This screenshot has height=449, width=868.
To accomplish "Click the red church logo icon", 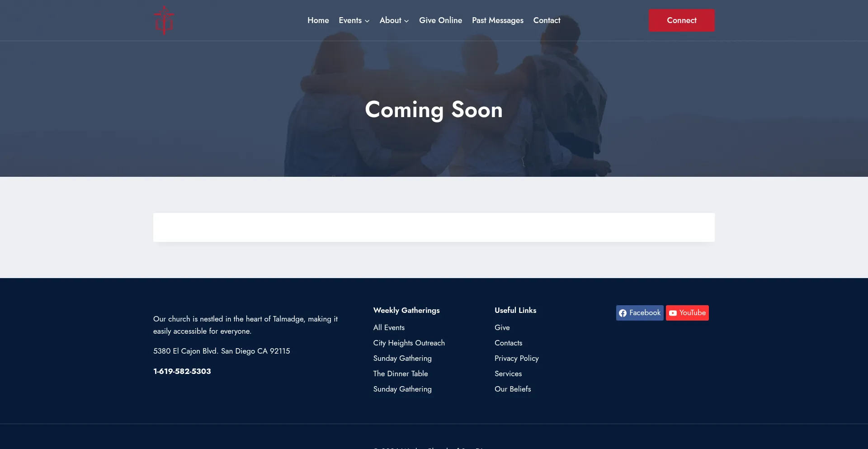I will pyautogui.click(x=164, y=20).
